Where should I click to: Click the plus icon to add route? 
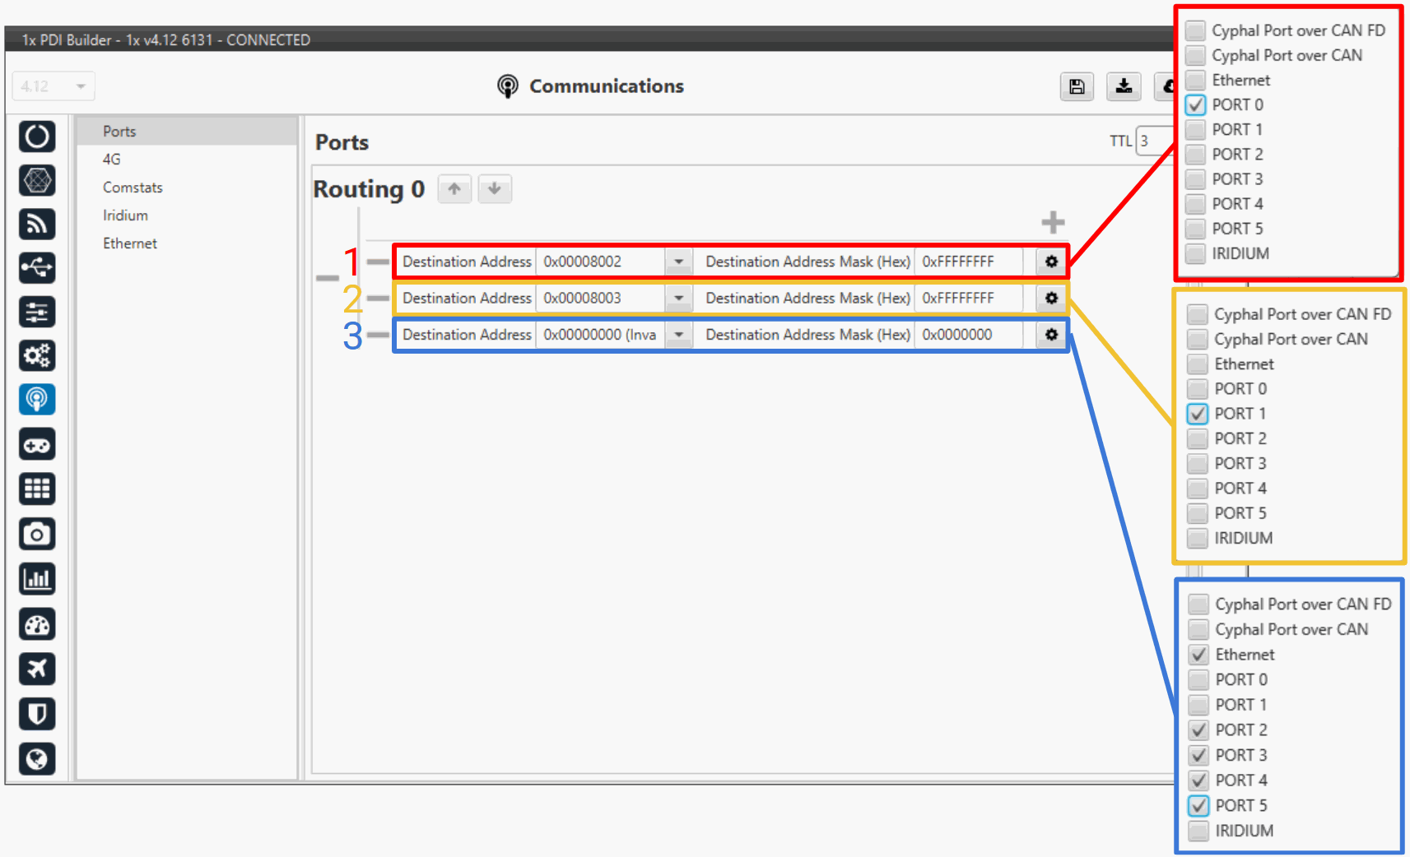[1053, 222]
